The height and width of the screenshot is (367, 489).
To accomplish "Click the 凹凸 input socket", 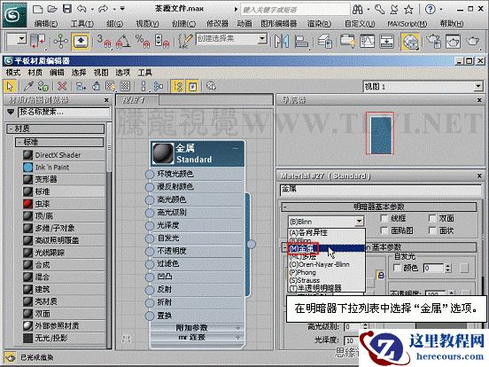I will [150, 277].
